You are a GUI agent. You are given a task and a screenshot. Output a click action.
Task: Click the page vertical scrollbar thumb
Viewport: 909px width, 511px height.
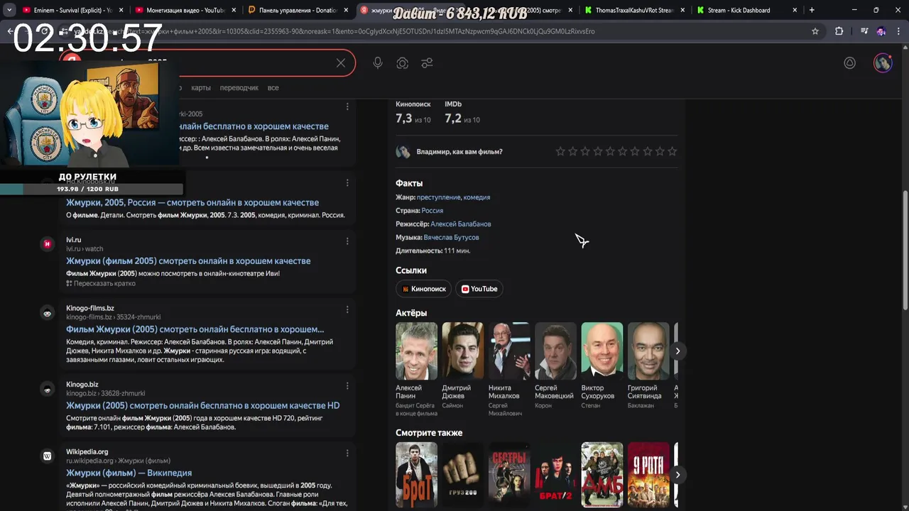pos(905,250)
